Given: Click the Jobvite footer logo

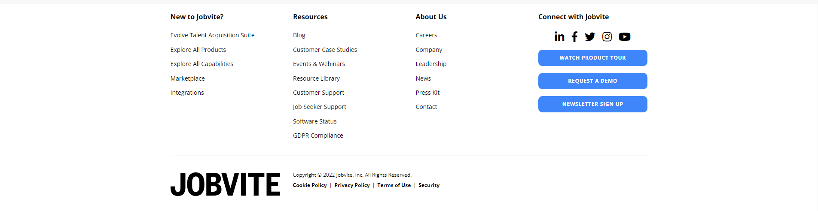Looking at the screenshot, I should point(225,184).
